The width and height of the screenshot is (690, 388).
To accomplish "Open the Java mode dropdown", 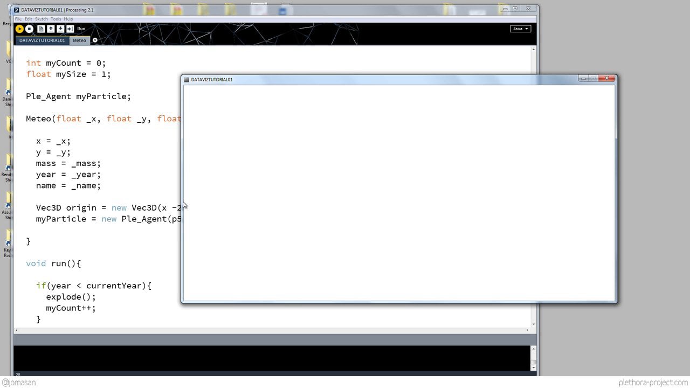I will point(520,29).
